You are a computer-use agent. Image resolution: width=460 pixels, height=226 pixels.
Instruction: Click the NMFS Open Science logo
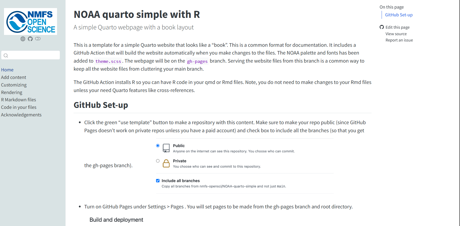click(30, 22)
